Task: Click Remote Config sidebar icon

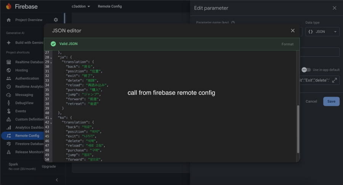Action: click(x=9, y=136)
